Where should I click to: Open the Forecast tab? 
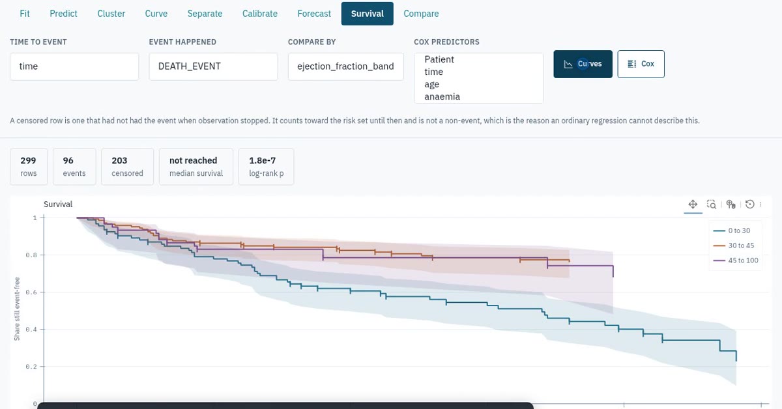tap(314, 13)
